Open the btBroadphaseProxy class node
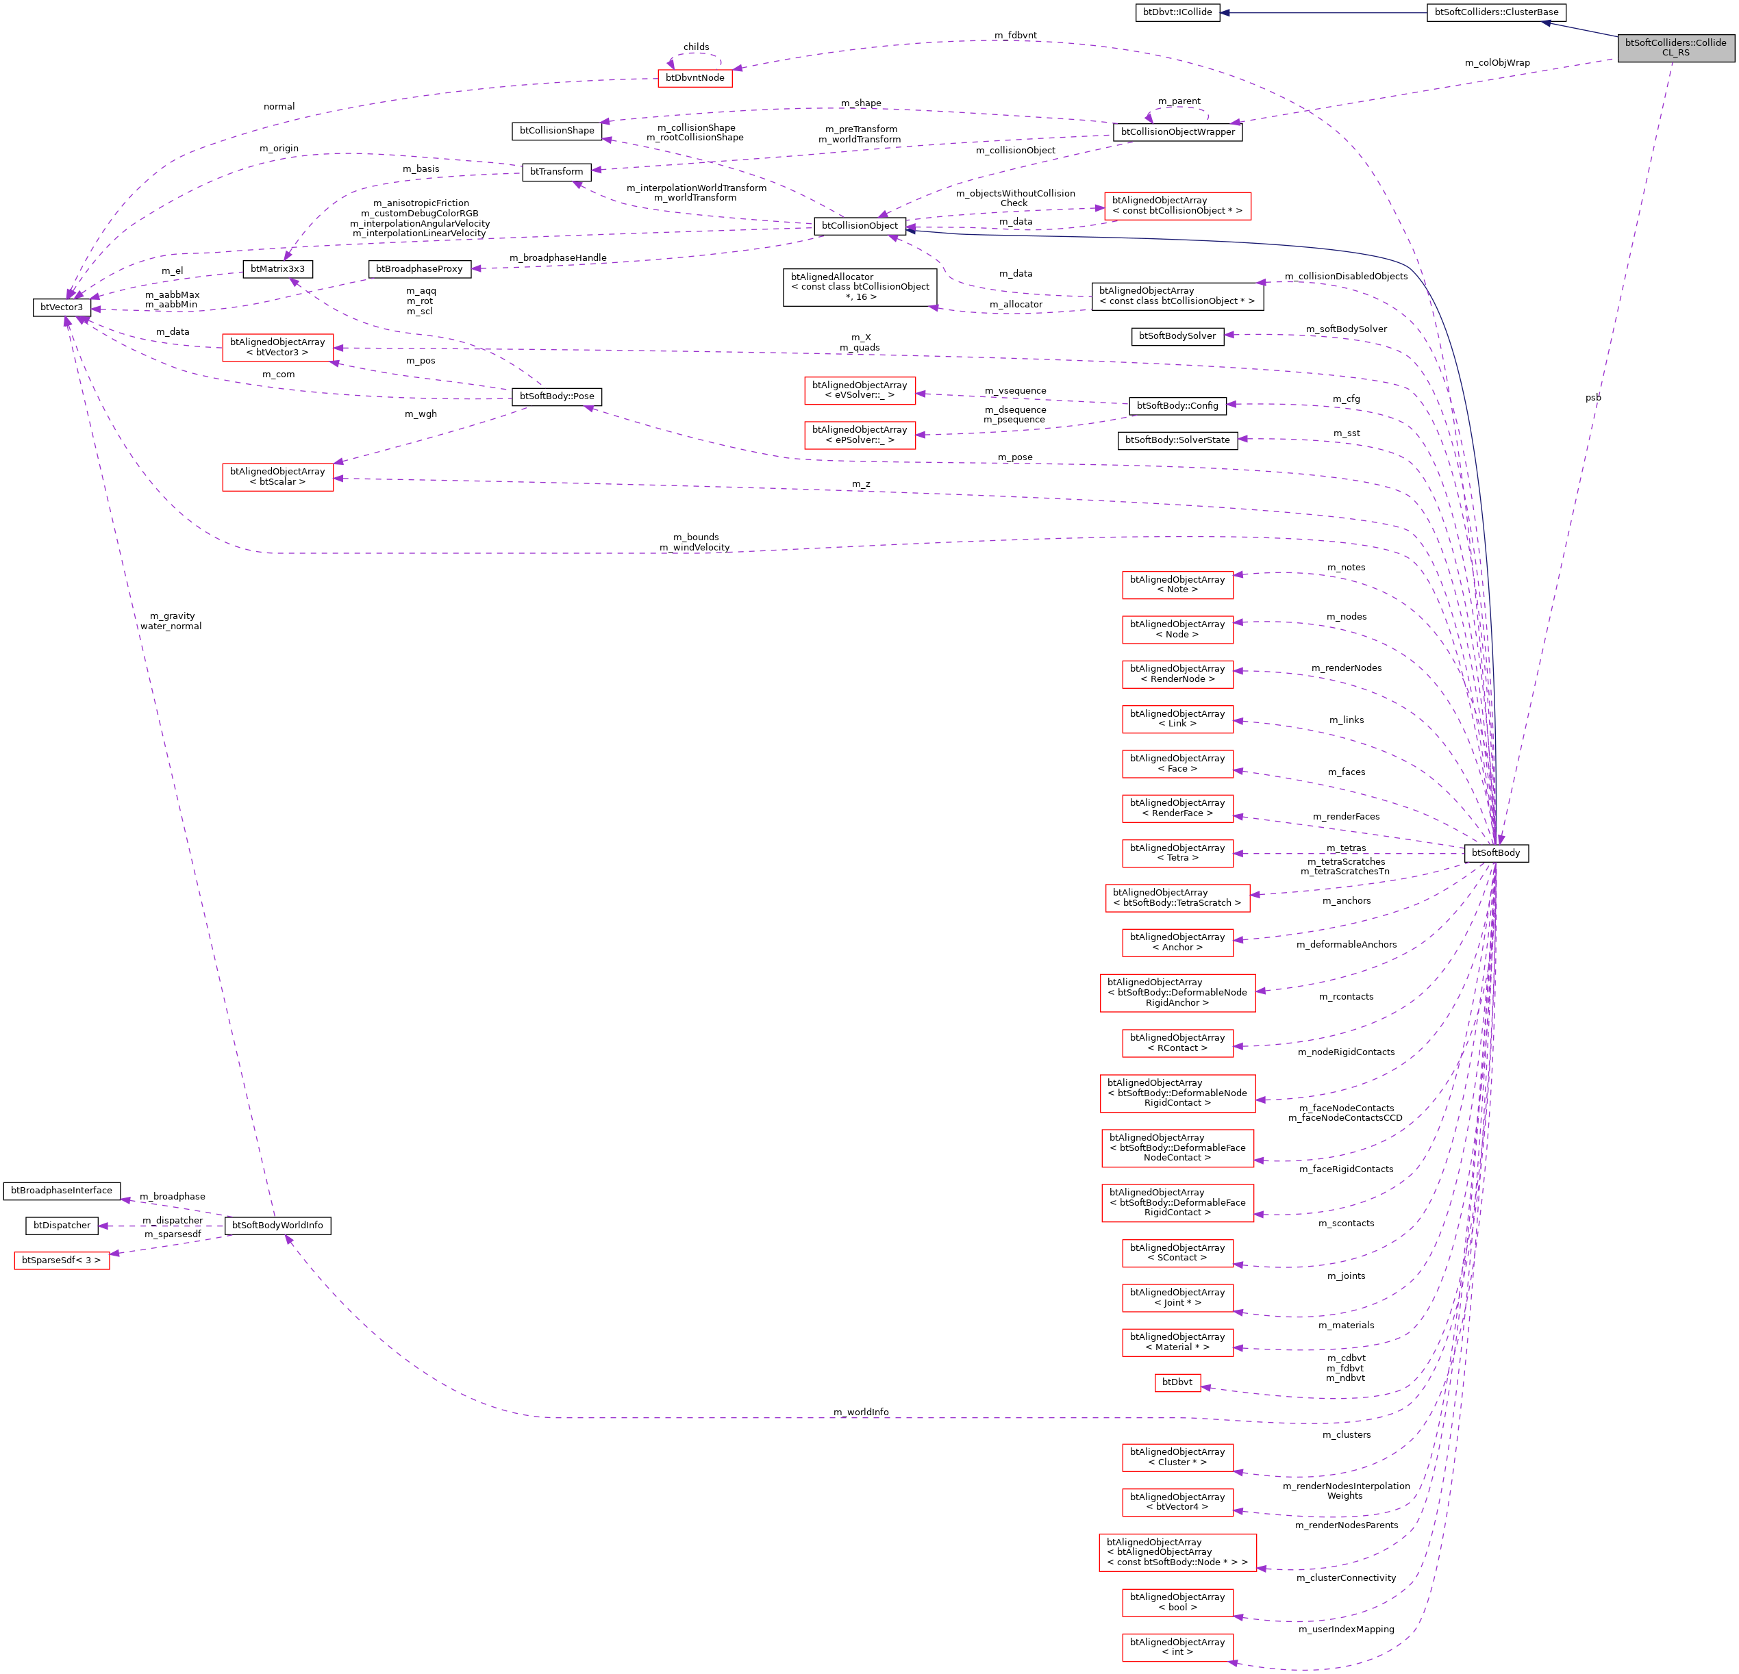 click(x=420, y=269)
